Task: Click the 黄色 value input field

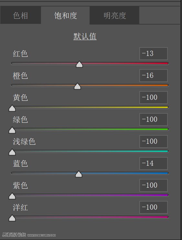Action: tap(154, 98)
